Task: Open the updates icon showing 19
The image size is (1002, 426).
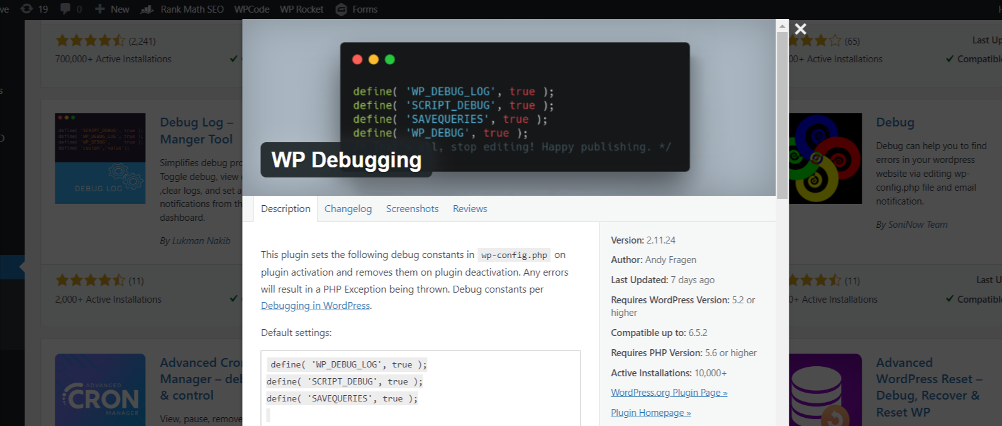Action: tap(34, 9)
